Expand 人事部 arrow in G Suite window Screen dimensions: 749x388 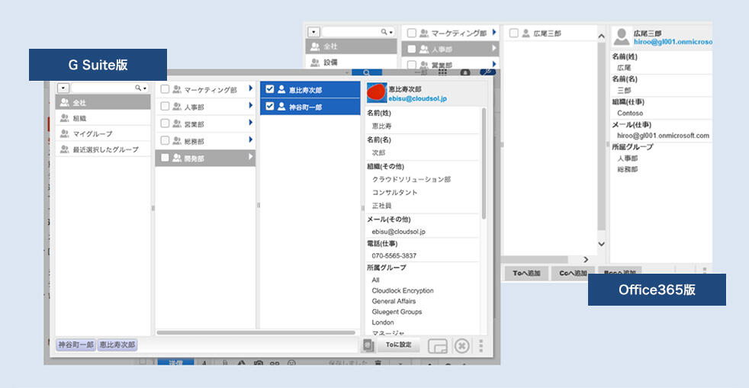pyautogui.click(x=250, y=105)
